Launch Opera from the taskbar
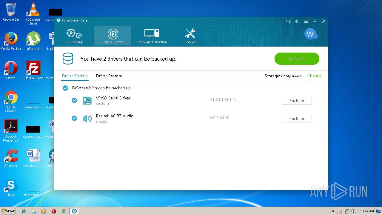382x215 pixels. pos(54,211)
